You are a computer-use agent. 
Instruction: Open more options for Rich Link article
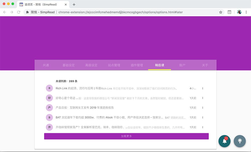203,88
